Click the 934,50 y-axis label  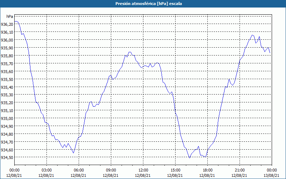[7, 157]
